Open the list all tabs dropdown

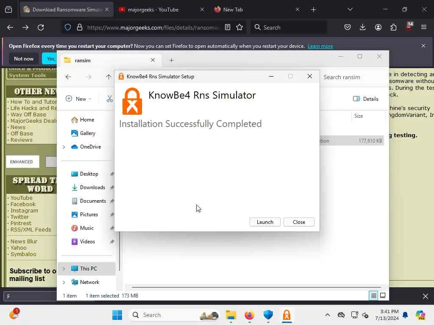coord(350,9)
